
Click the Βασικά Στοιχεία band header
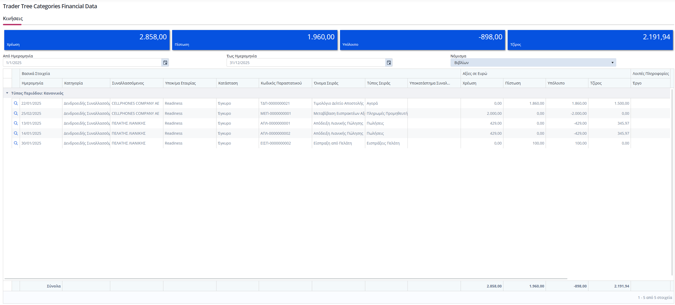(240, 74)
